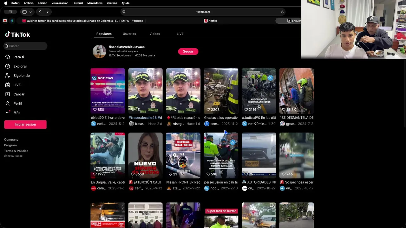Expand the Safari sidebar dropdown chevron
The height and width of the screenshot is (228, 406).
pyautogui.click(x=30, y=12)
